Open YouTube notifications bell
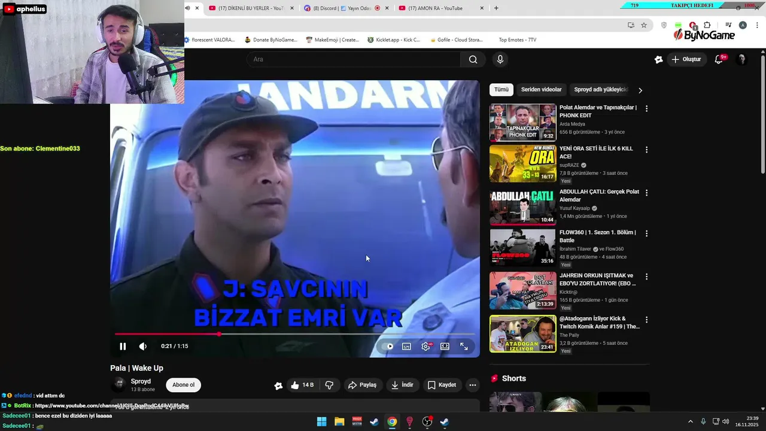The image size is (766, 431). coord(719,59)
